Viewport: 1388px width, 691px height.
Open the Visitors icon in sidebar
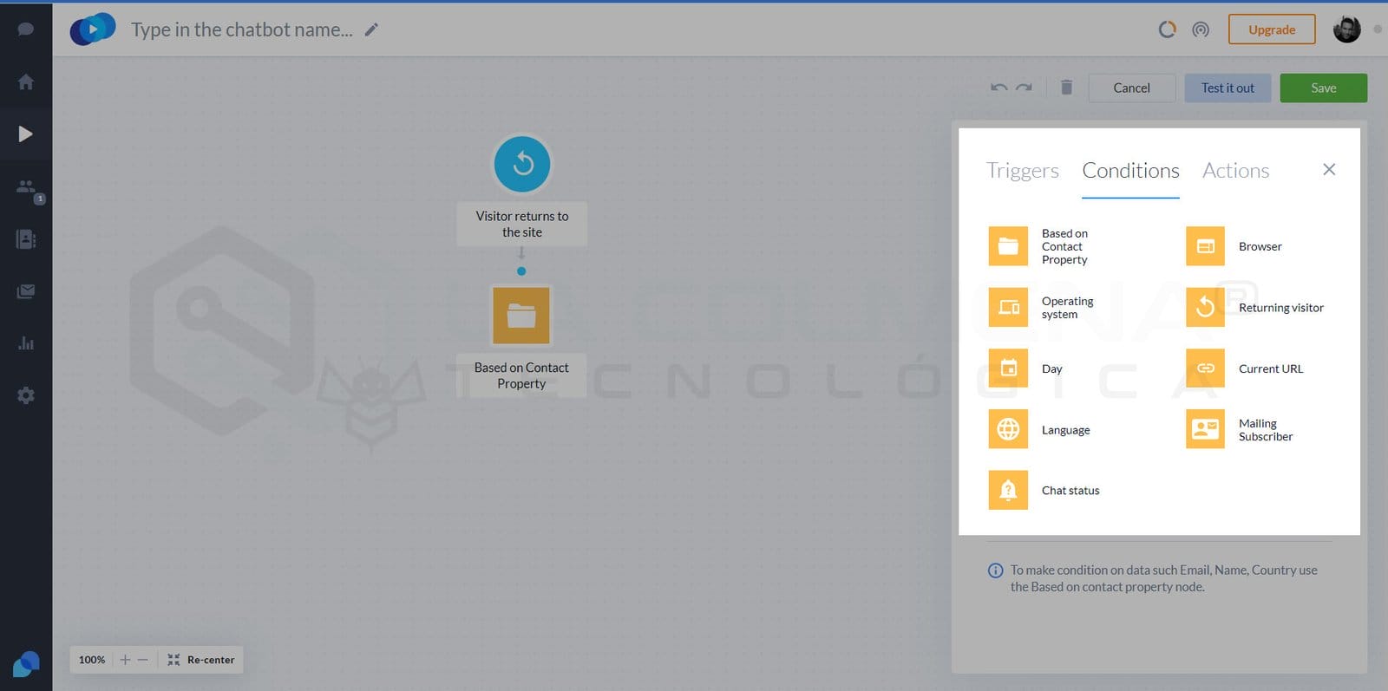pyautogui.click(x=28, y=187)
